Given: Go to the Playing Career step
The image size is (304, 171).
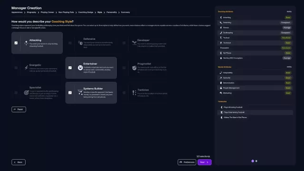Looking at the screenshot, I should (47, 12).
